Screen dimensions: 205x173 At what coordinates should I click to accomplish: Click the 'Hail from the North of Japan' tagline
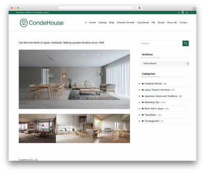point(61,43)
